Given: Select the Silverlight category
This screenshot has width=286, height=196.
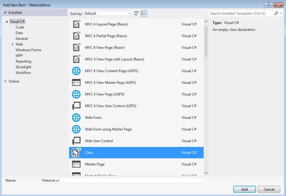Looking at the screenshot, I should [x=23, y=67].
